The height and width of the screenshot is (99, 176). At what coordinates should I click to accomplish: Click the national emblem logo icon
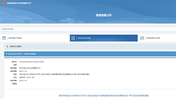[x=4, y=3]
